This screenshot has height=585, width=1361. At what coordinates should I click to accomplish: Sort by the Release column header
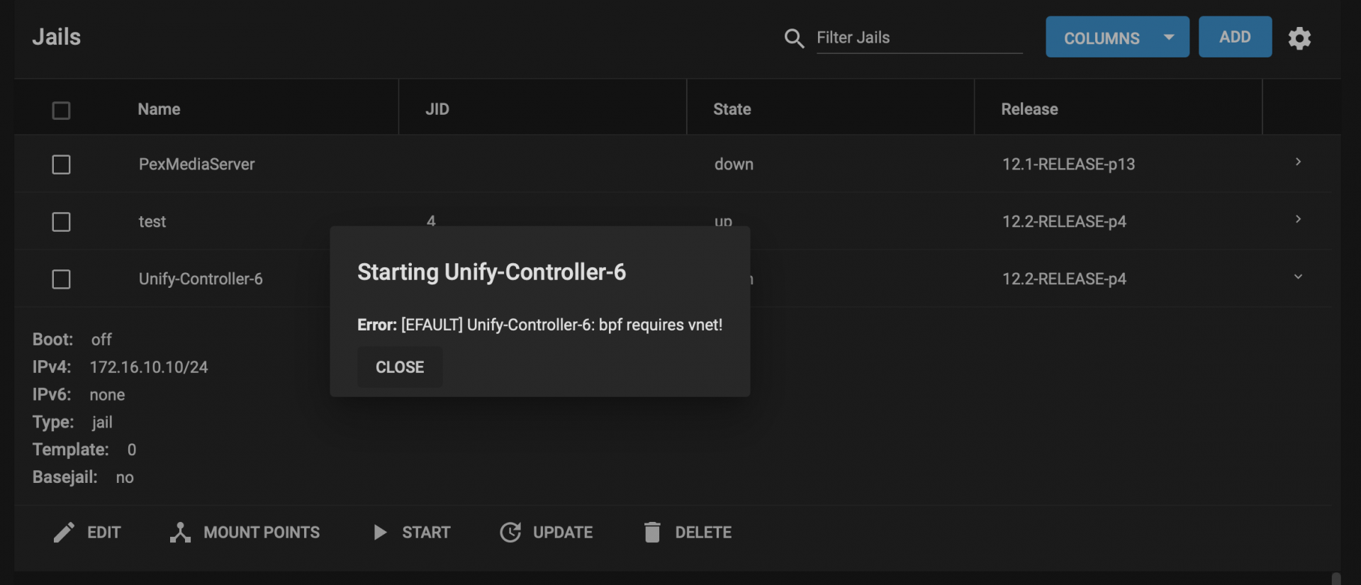tap(1029, 109)
